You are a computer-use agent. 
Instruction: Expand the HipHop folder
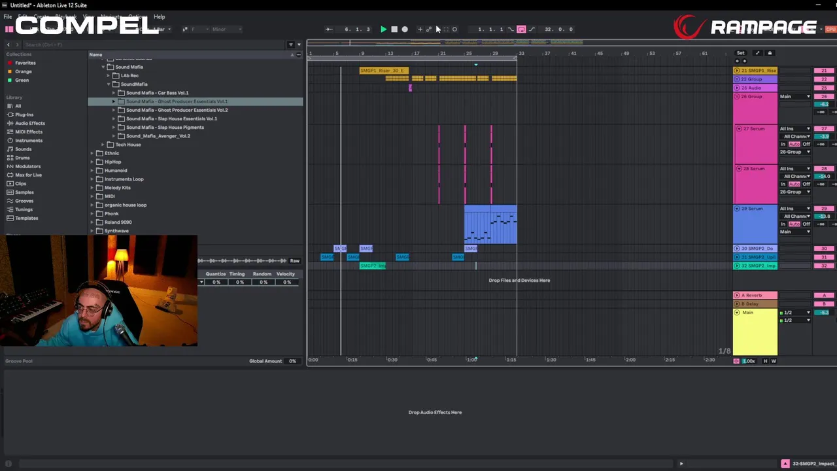[x=92, y=162]
